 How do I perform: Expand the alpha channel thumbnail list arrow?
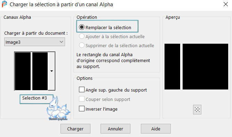click(51, 71)
